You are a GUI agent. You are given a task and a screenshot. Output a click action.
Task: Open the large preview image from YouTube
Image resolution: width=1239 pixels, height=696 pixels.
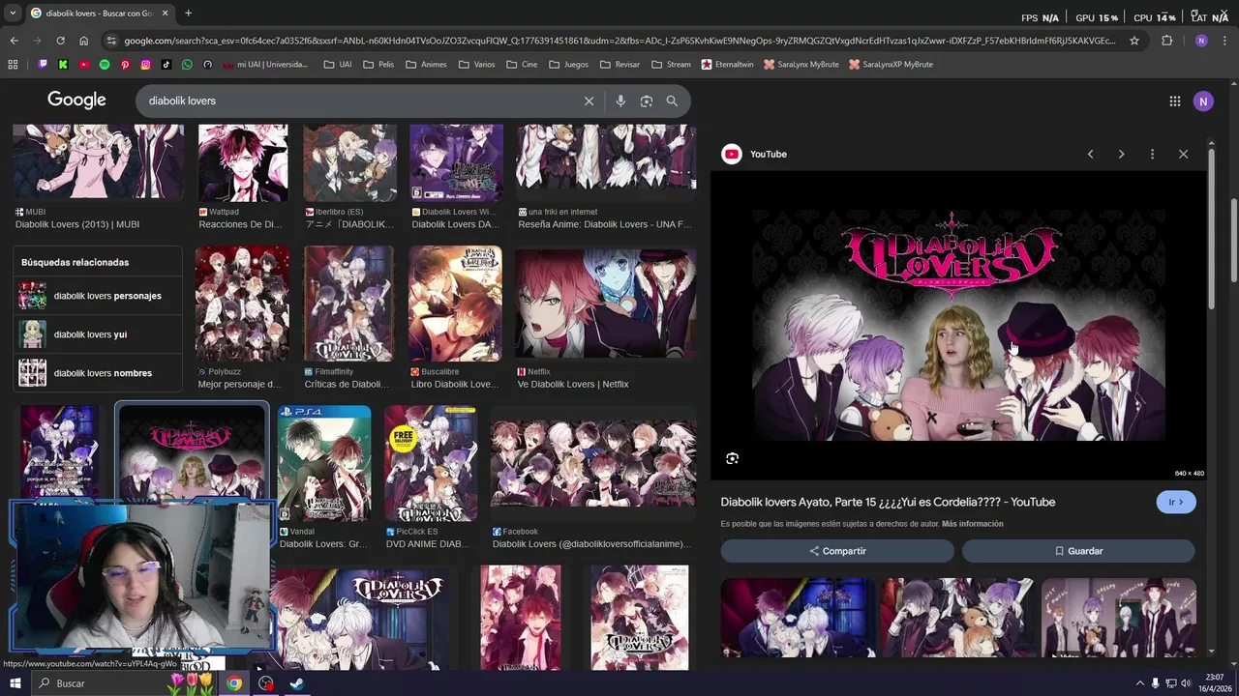pos(959,325)
